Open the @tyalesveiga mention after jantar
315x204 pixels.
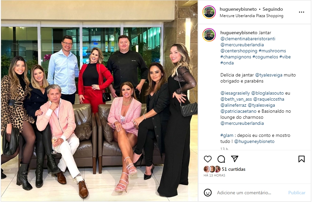tap(269, 75)
